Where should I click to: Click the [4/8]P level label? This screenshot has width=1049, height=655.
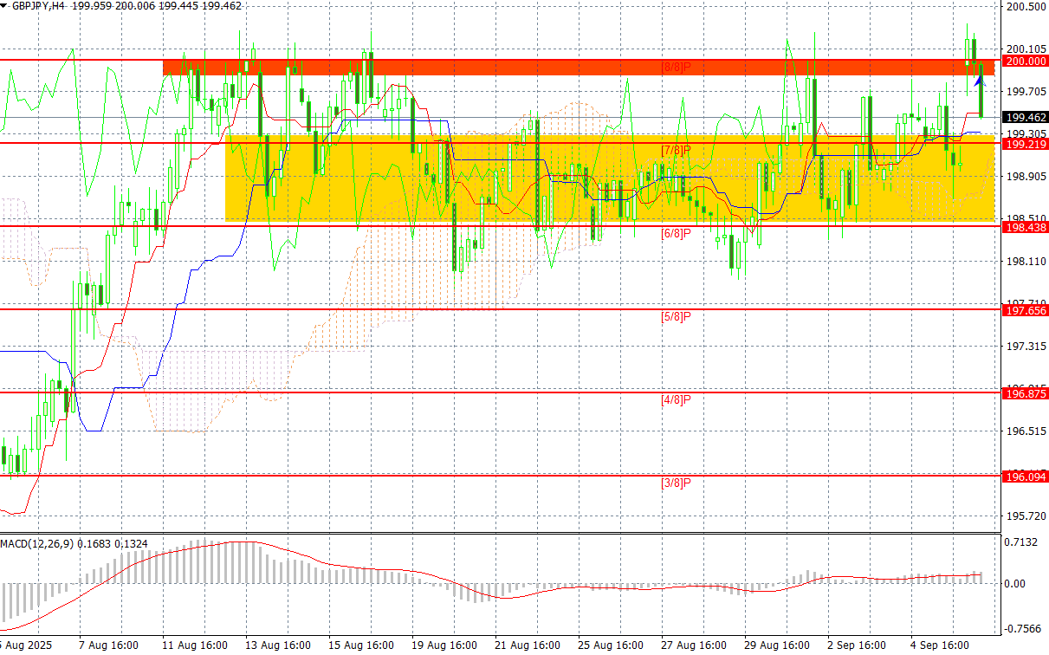tap(676, 400)
